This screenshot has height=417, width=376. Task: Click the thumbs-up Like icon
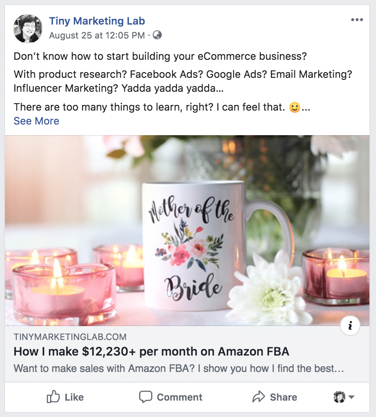[x=54, y=397]
